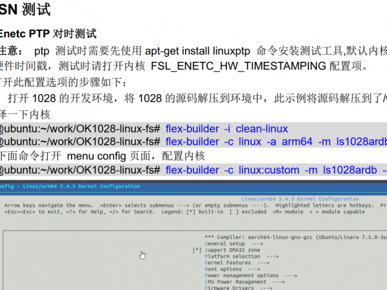This screenshot has height=290, width=387.
Task: Click the <M> module legend text
Action: 287,211
